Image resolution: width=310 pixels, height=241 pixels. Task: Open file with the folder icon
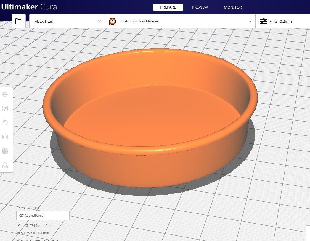pyautogui.click(x=19, y=21)
